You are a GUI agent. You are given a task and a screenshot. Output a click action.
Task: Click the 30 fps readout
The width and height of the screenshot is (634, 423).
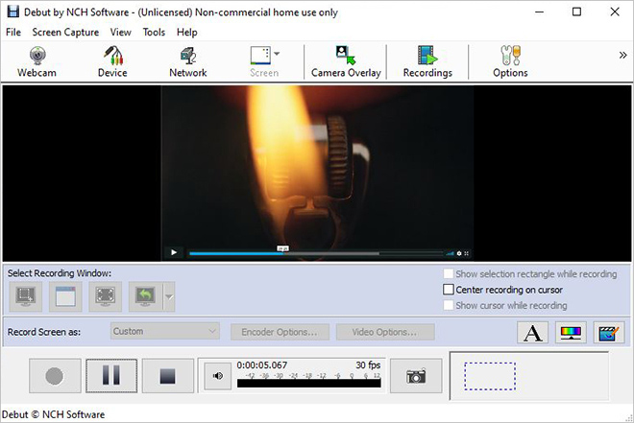tap(368, 365)
